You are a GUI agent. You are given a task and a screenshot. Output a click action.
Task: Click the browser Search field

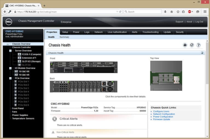pos(142,12)
